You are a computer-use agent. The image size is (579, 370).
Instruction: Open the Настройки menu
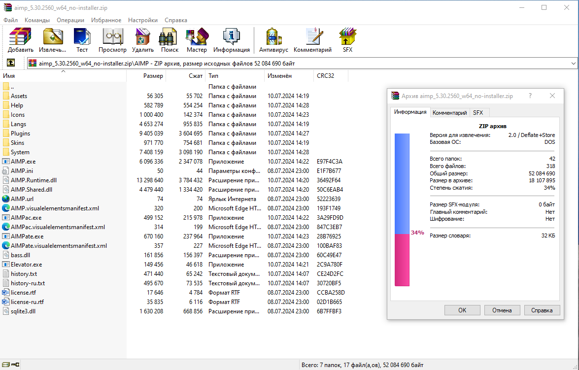[x=142, y=20]
